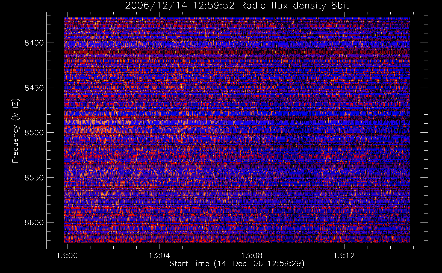The height and width of the screenshot is (273, 442).
Task: Click the 13:04 time axis label
Action: click(159, 256)
